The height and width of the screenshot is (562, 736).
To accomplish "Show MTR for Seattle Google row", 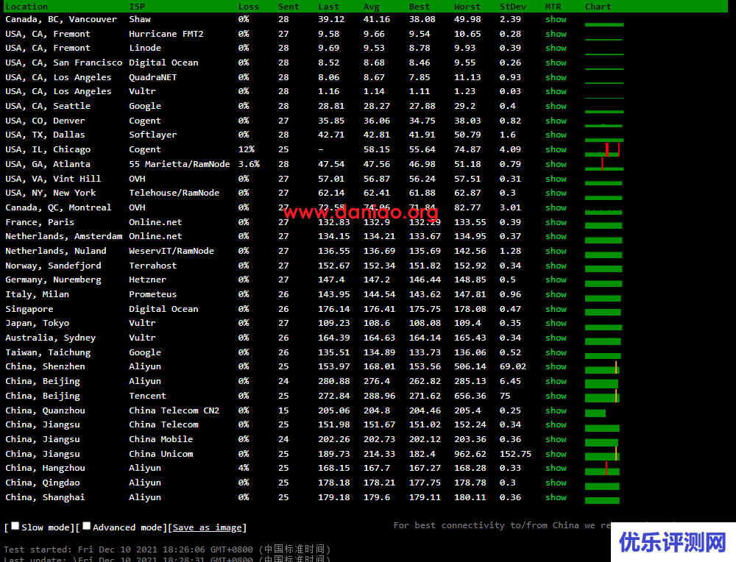I will pyautogui.click(x=556, y=106).
